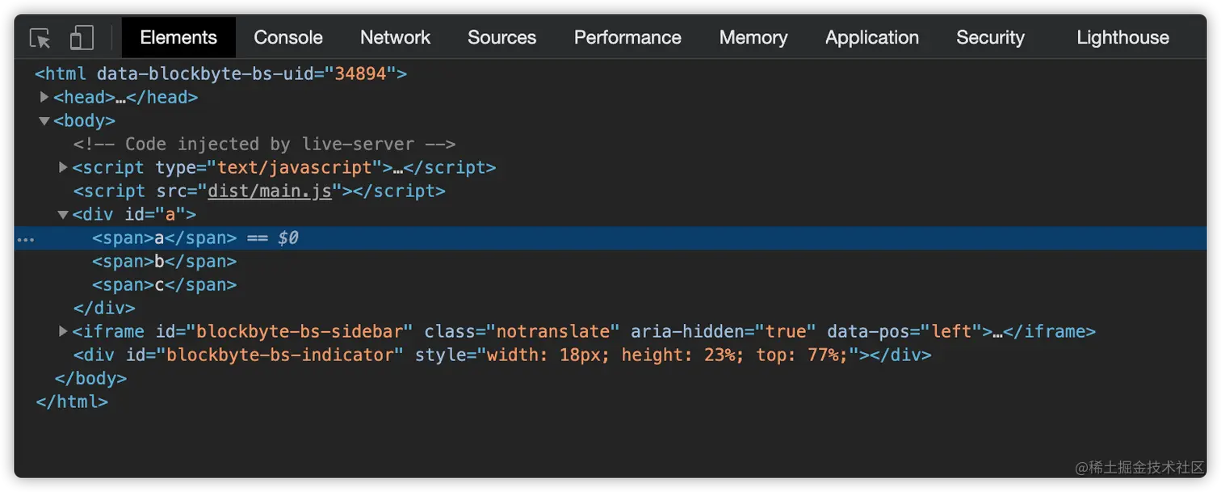Expand the head element node
Image resolution: width=1221 pixels, height=492 pixels.
pos(44,97)
